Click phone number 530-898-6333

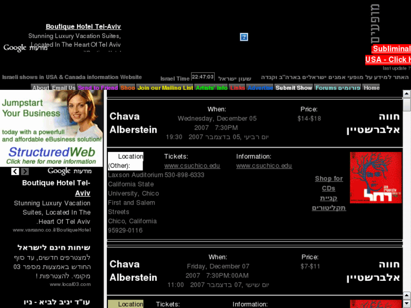184,175
